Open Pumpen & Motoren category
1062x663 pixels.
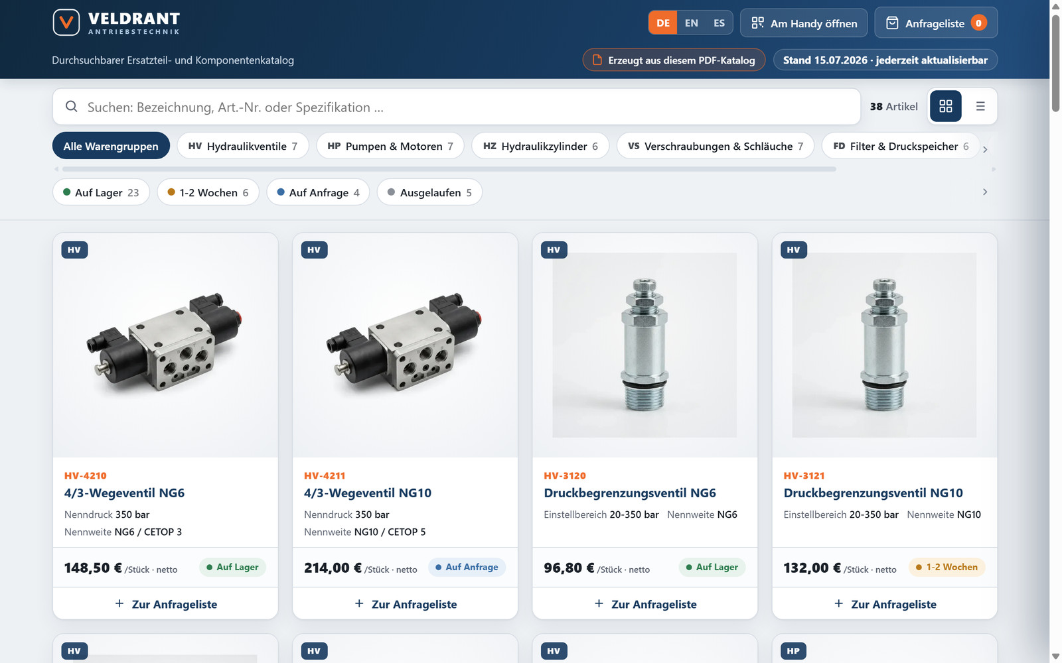pos(390,146)
